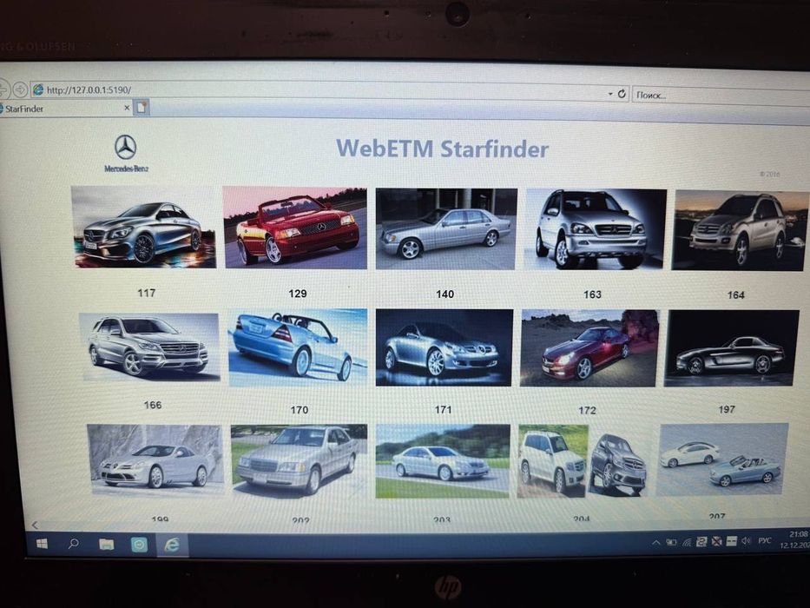The image size is (810, 608).
Task: Open the 197 gullwing thumbnail
Action: point(731,348)
